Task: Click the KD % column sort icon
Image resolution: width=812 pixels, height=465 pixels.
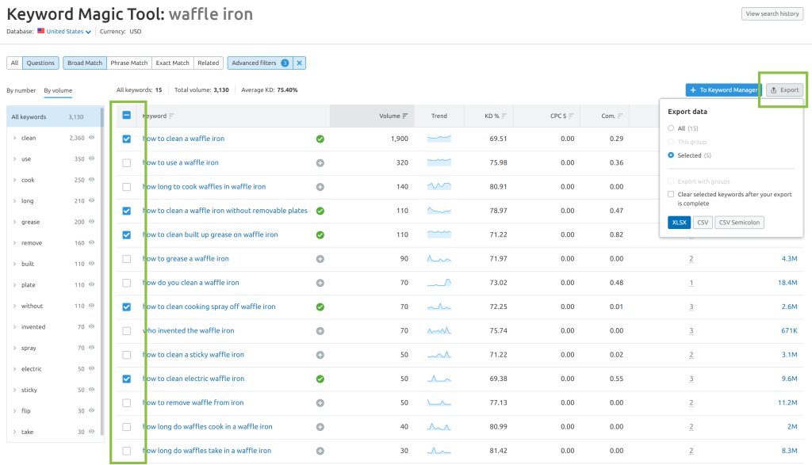Action: 504,116
